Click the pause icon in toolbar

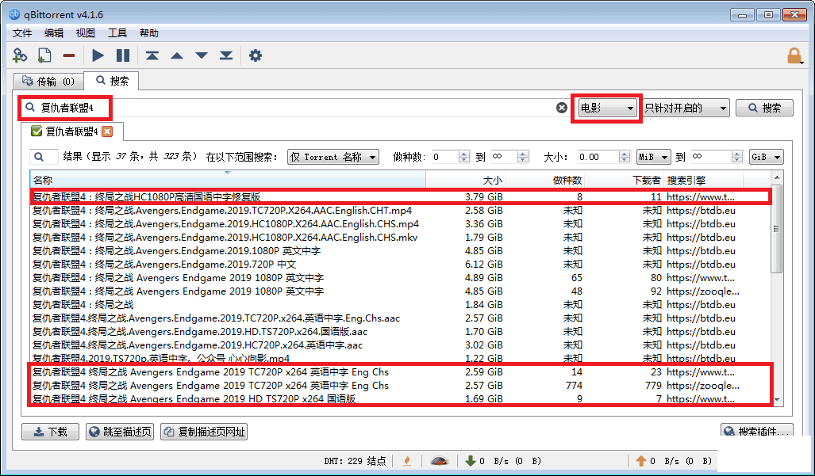tap(123, 55)
